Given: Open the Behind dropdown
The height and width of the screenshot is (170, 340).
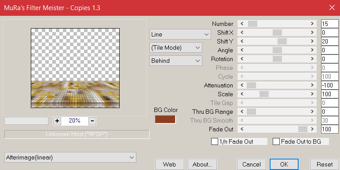Looking at the screenshot, I should click(x=175, y=61).
